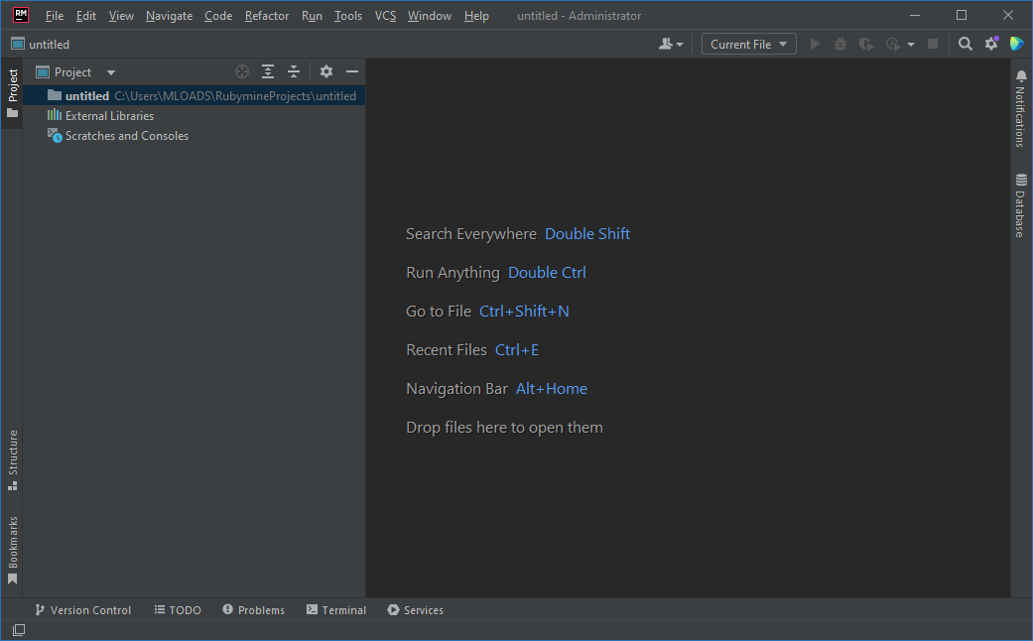Screen dimensions: 1033x641
Task: Click the Ctrl+Shift+N shortcut text
Action: click(524, 312)
